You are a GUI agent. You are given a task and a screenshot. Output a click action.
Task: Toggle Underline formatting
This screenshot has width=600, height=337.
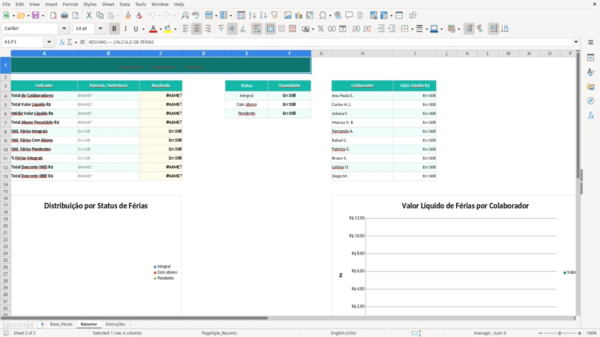[x=135, y=29]
